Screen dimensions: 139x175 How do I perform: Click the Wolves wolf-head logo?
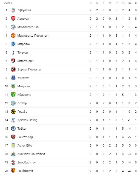[x=13, y=112]
